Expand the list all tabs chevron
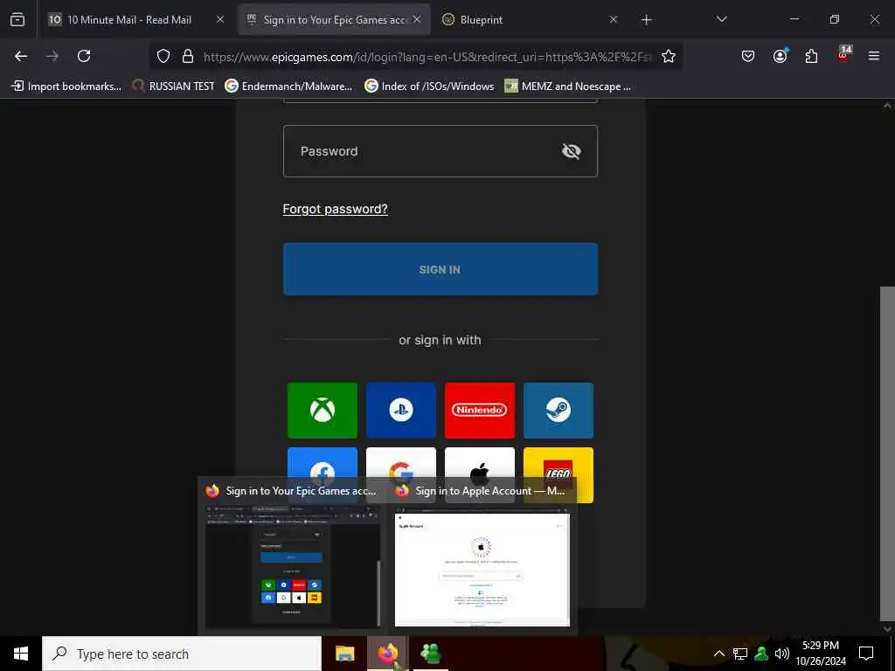The image size is (895, 671). click(x=721, y=19)
